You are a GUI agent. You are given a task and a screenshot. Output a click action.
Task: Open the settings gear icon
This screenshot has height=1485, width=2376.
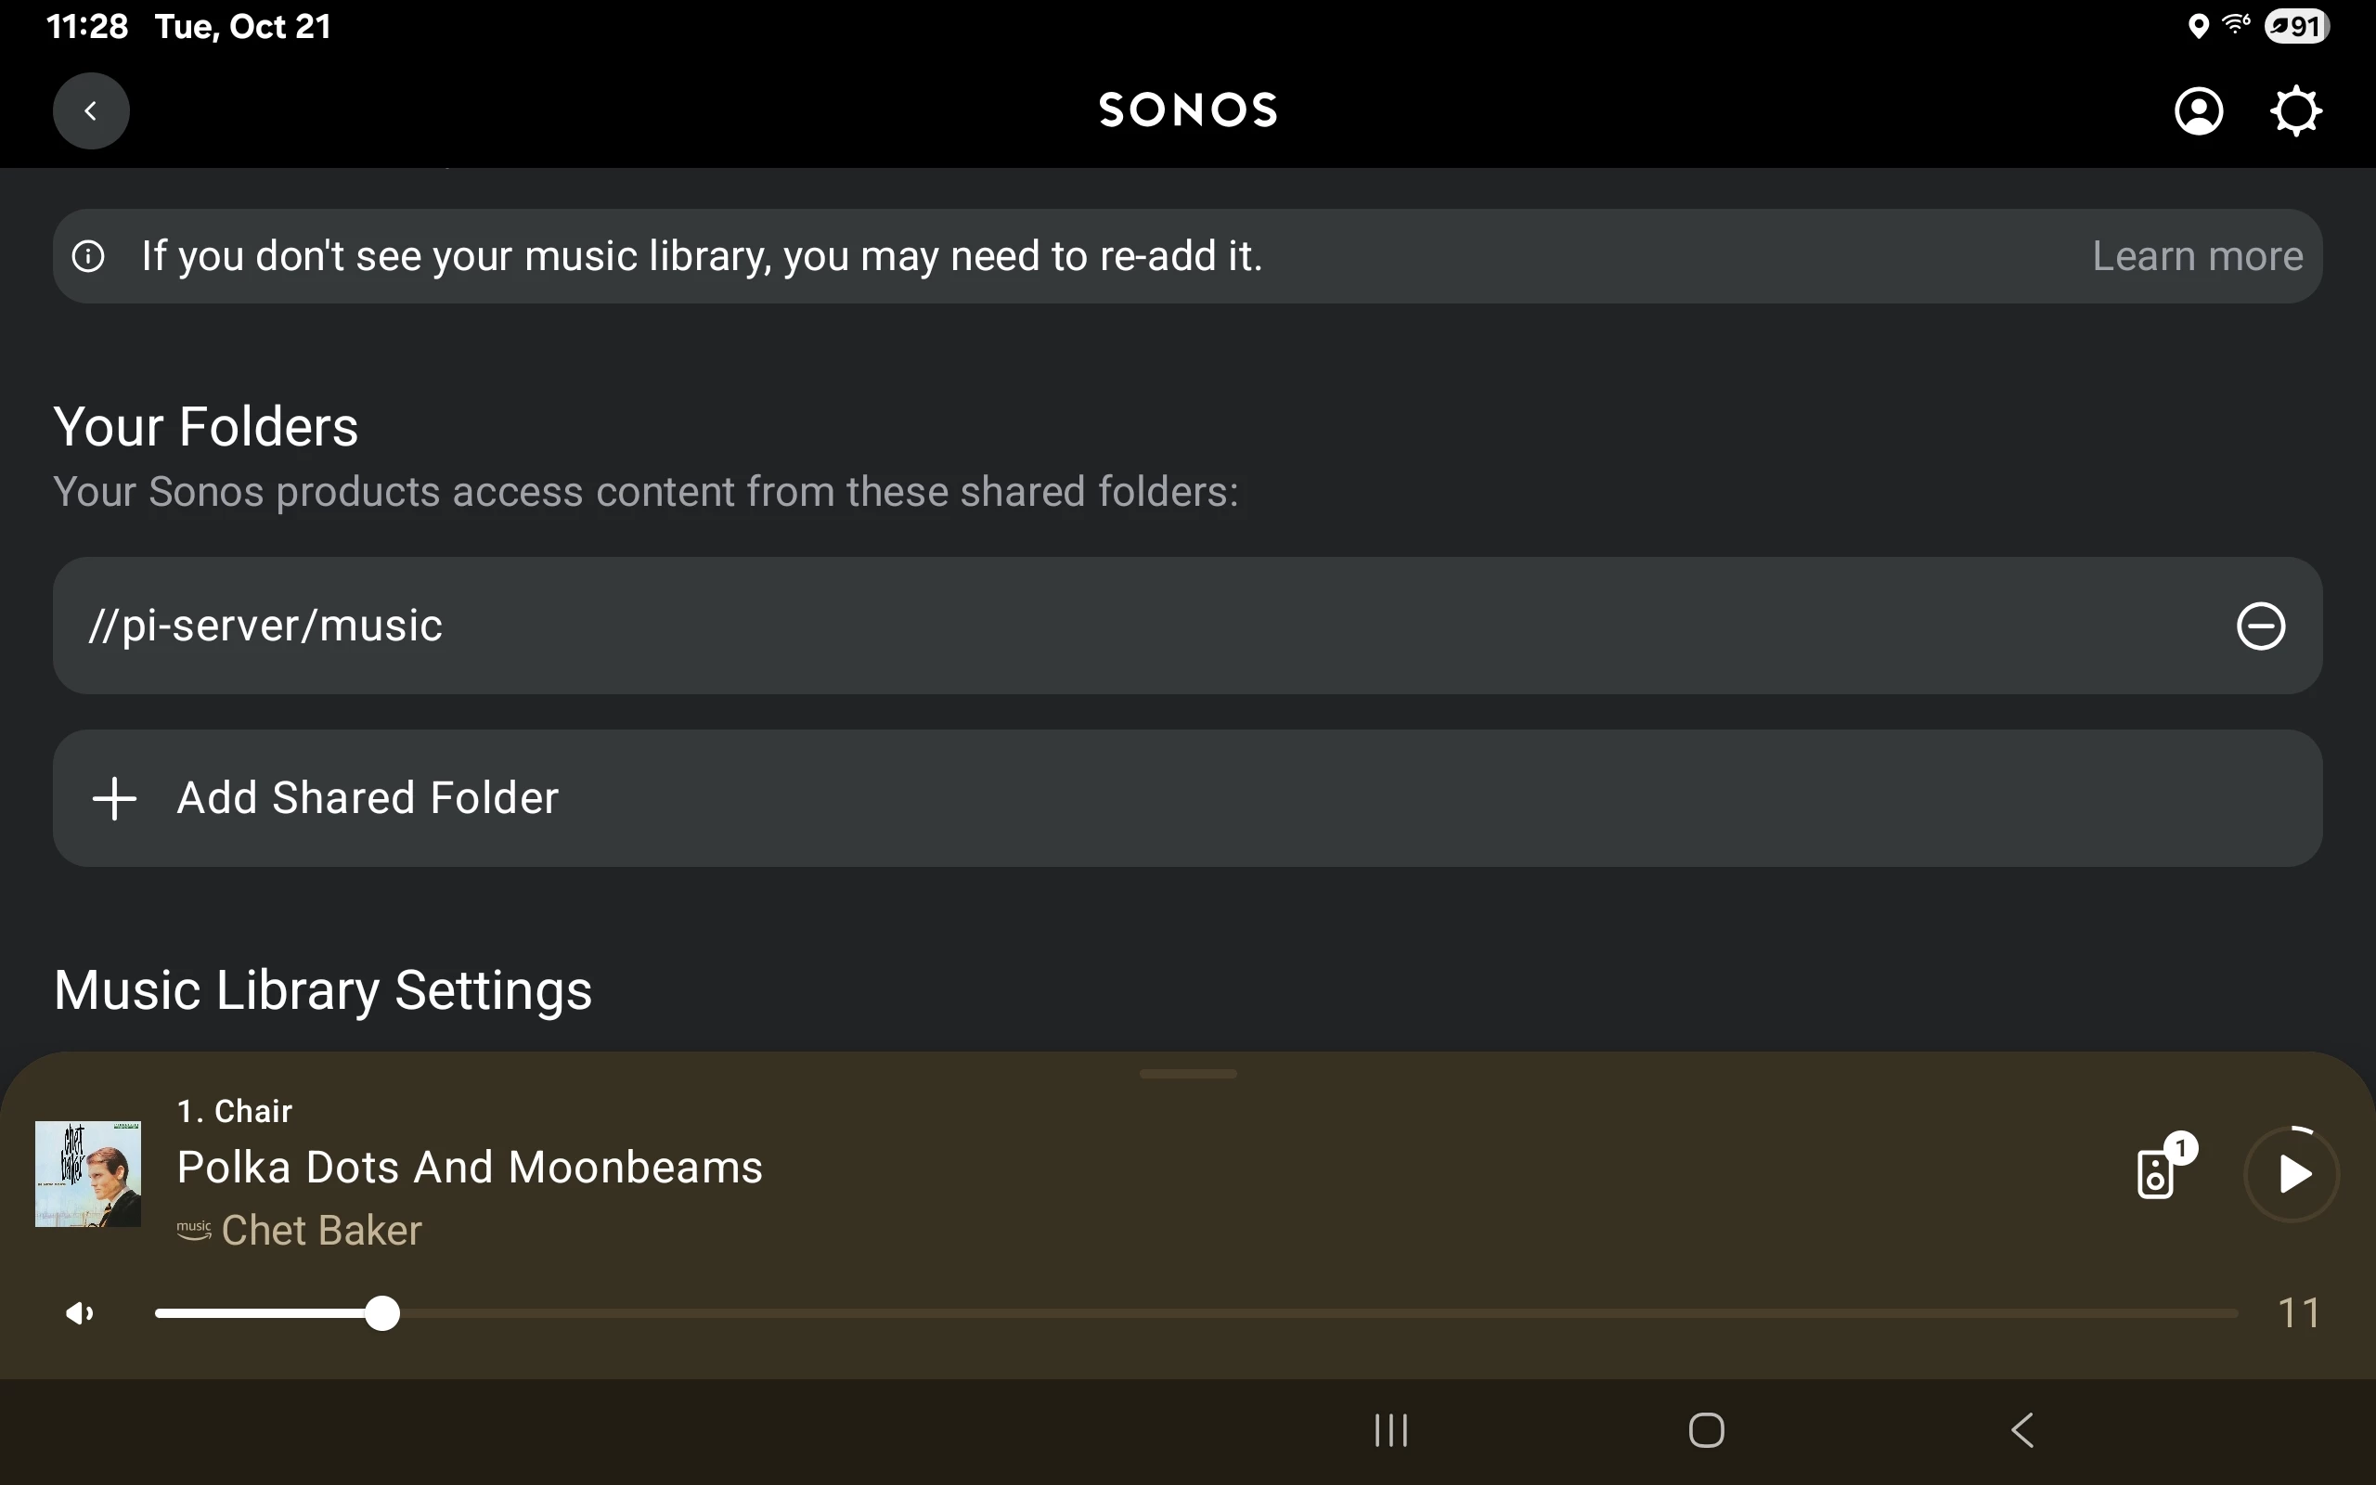(x=2295, y=111)
